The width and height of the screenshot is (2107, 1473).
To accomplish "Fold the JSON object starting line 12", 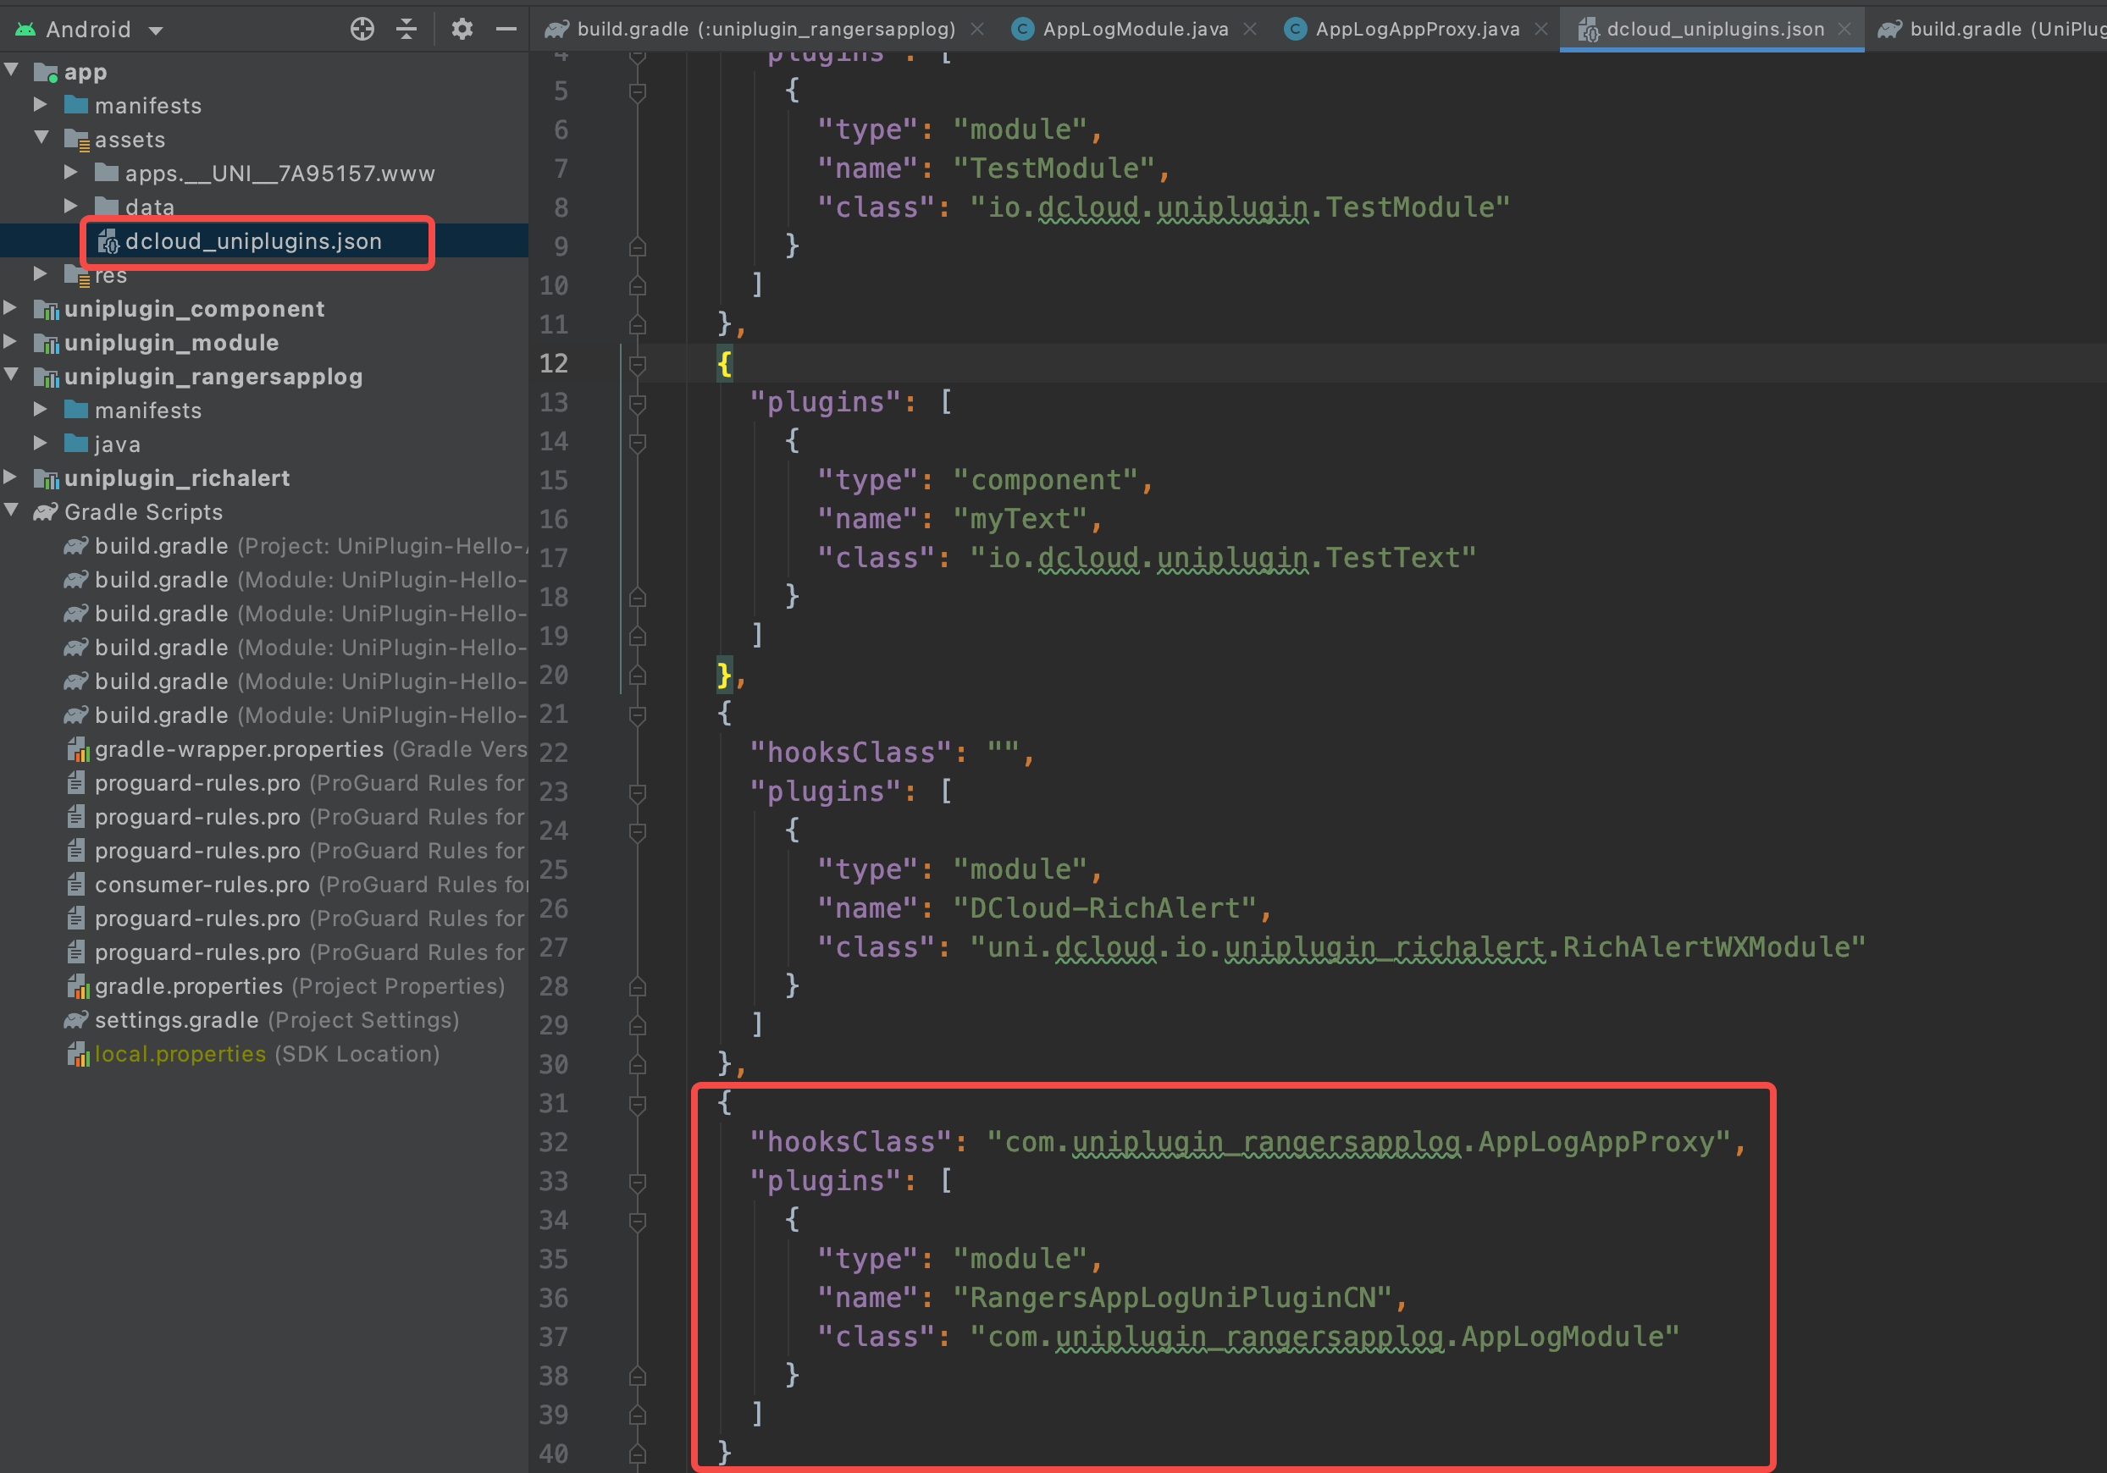I will (638, 364).
